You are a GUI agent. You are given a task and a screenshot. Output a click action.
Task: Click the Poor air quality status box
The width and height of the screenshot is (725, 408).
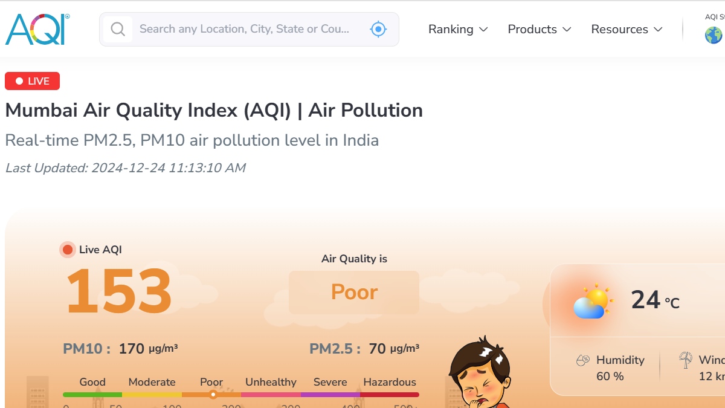354,293
